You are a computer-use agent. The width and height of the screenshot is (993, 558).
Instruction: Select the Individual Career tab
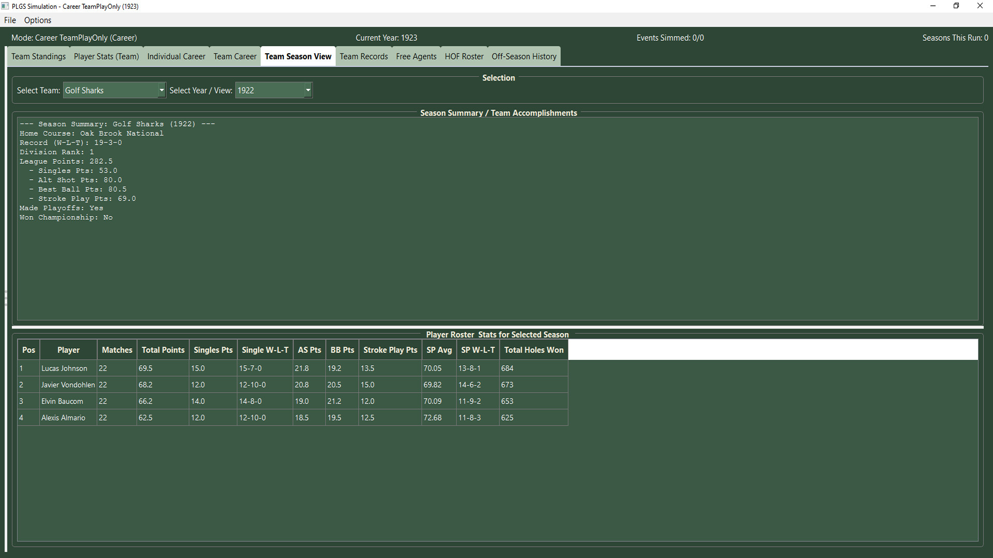coord(175,56)
